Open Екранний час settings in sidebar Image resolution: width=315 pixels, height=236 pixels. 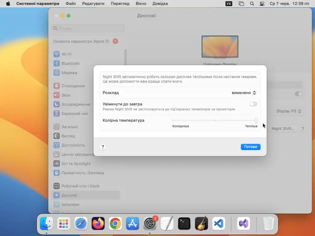click(x=70, y=114)
